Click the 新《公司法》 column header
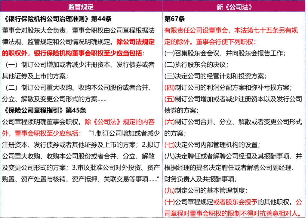Viewport: 308px width, 218px height. click(x=234, y=7)
